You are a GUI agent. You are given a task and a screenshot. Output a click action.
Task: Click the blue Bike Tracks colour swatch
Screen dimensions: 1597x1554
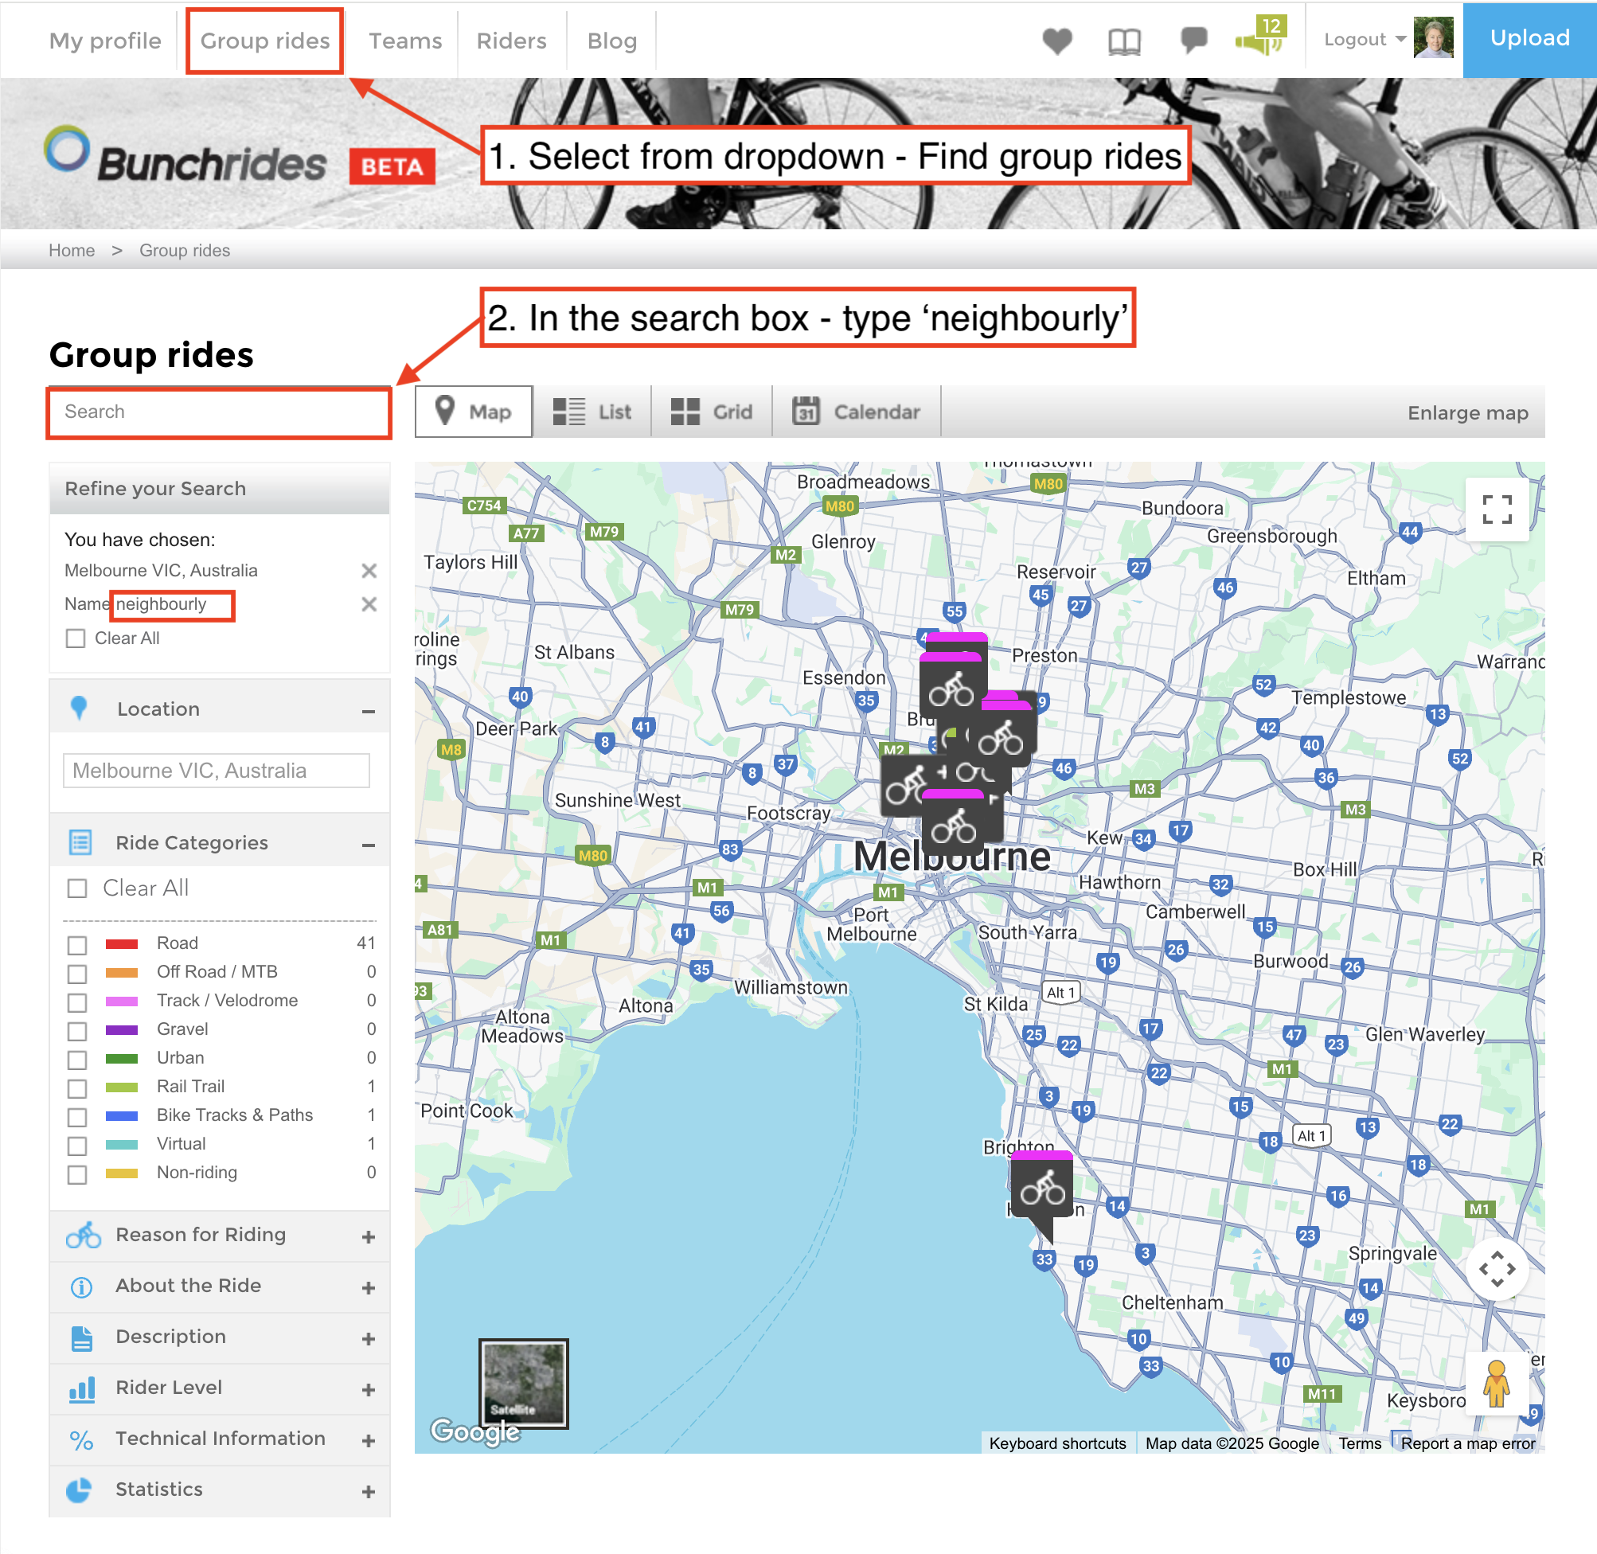[x=122, y=1115]
